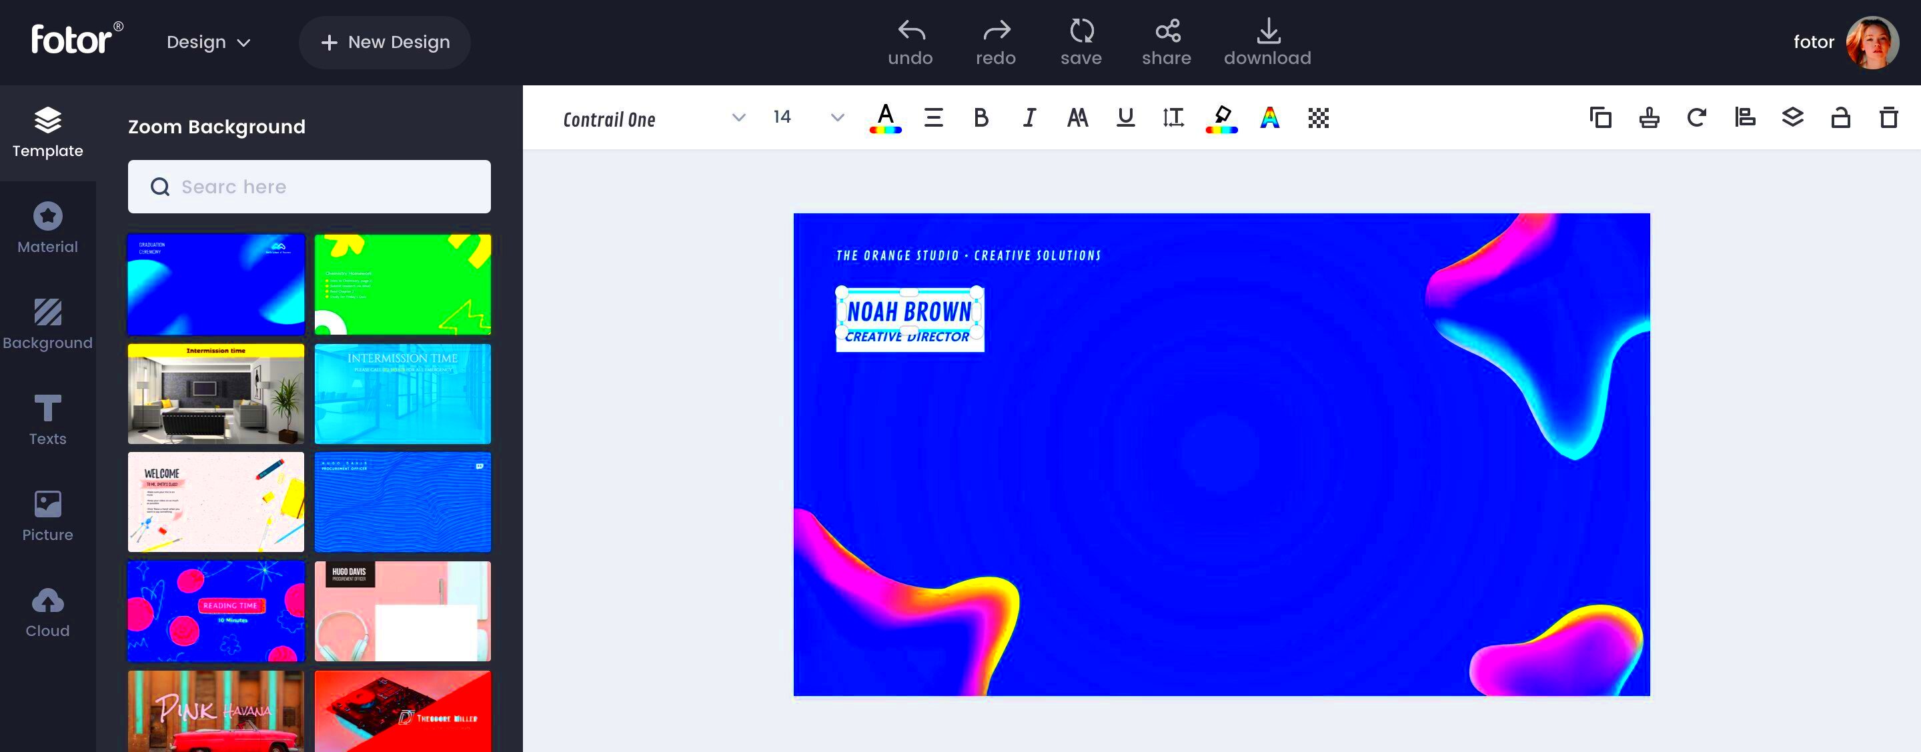The height and width of the screenshot is (752, 1921).
Task: Open the fotor user profile avatar
Action: tap(1872, 43)
